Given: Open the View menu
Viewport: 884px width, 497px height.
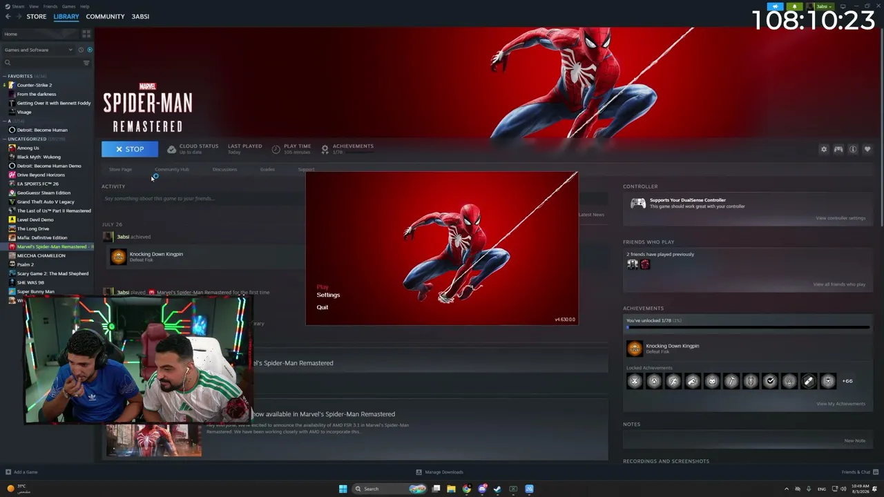Looking at the screenshot, I should point(32,6).
